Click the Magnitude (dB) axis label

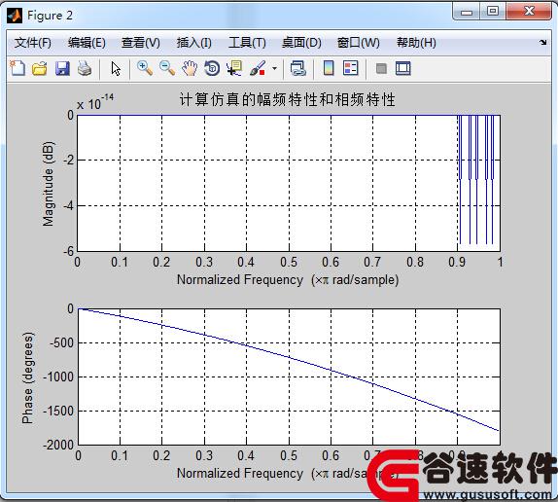tap(48, 184)
